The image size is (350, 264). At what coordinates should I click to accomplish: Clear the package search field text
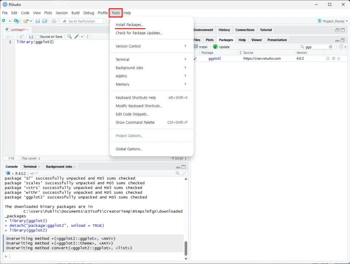click(x=331, y=47)
